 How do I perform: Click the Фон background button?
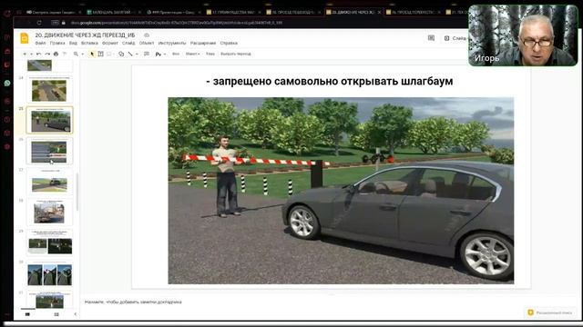[x=176, y=54]
